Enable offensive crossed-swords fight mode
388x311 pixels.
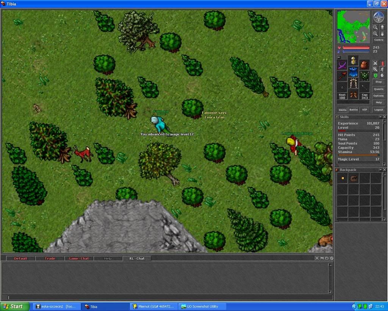click(375, 63)
